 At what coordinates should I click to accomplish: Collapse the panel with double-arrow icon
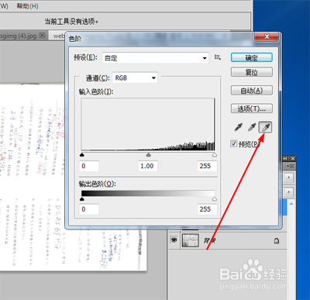coord(285,158)
